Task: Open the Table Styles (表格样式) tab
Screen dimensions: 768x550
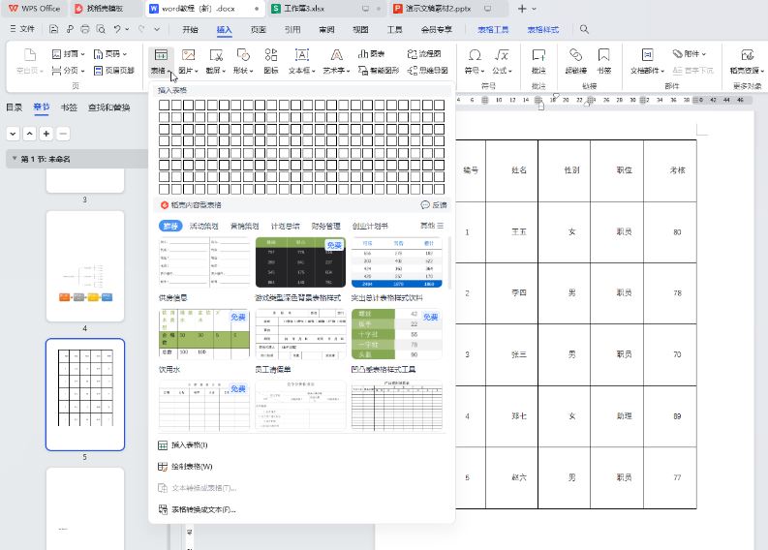Action: pyautogui.click(x=543, y=29)
